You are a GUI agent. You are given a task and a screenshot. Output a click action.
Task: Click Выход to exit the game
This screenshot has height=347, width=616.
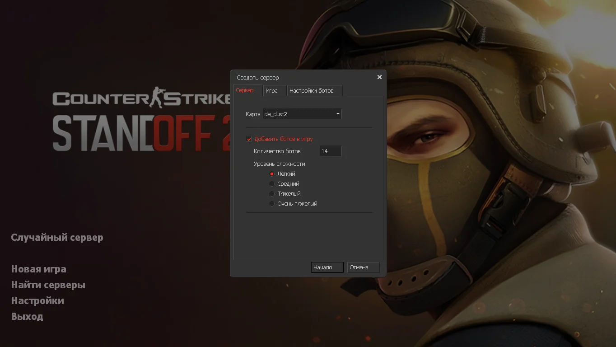[27, 317]
